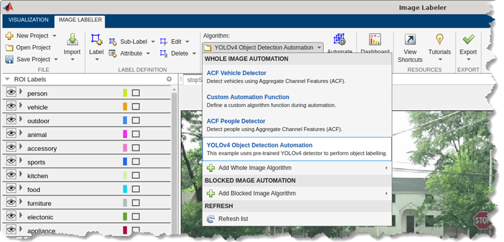Open the Dashboard chart icon
The height and width of the screenshot is (242, 504).
pyautogui.click(x=375, y=39)
